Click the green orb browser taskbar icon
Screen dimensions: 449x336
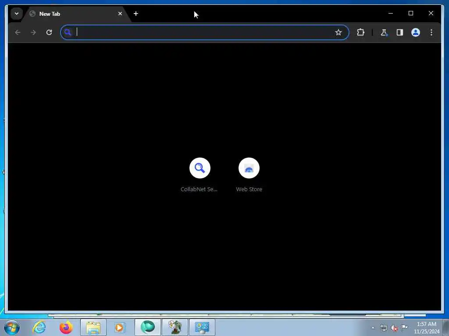pos(148,327)
